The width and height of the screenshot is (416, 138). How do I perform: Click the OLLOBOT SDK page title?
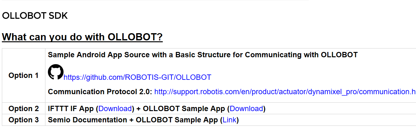tap(35, 16)
